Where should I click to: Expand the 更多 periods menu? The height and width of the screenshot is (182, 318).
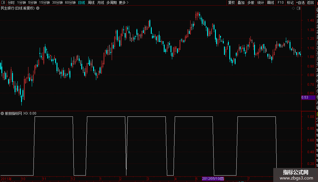click(124, 3)
